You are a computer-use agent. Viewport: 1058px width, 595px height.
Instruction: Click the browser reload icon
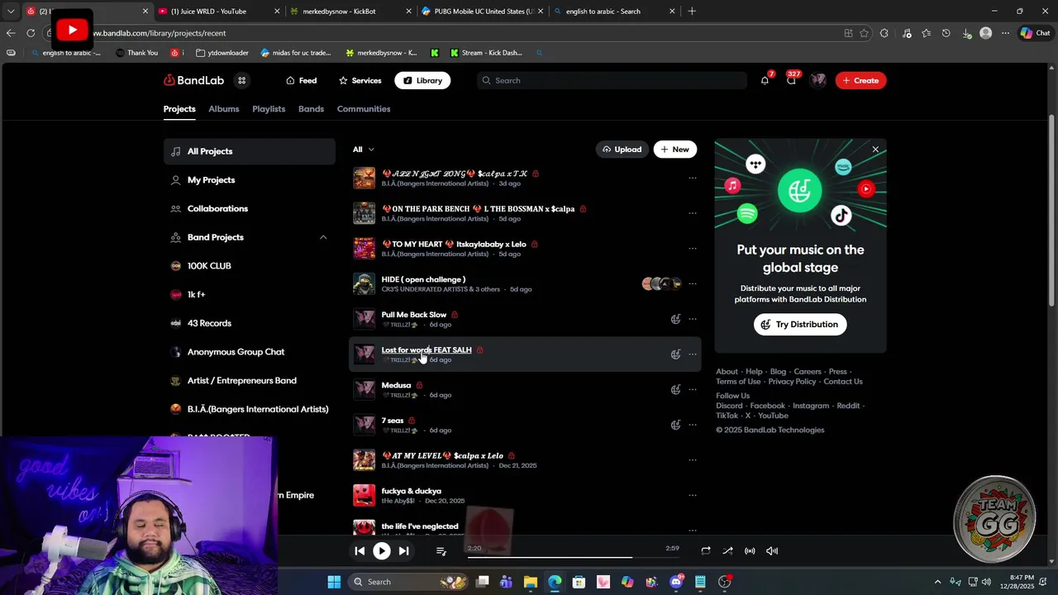click(x=31, y=33)
